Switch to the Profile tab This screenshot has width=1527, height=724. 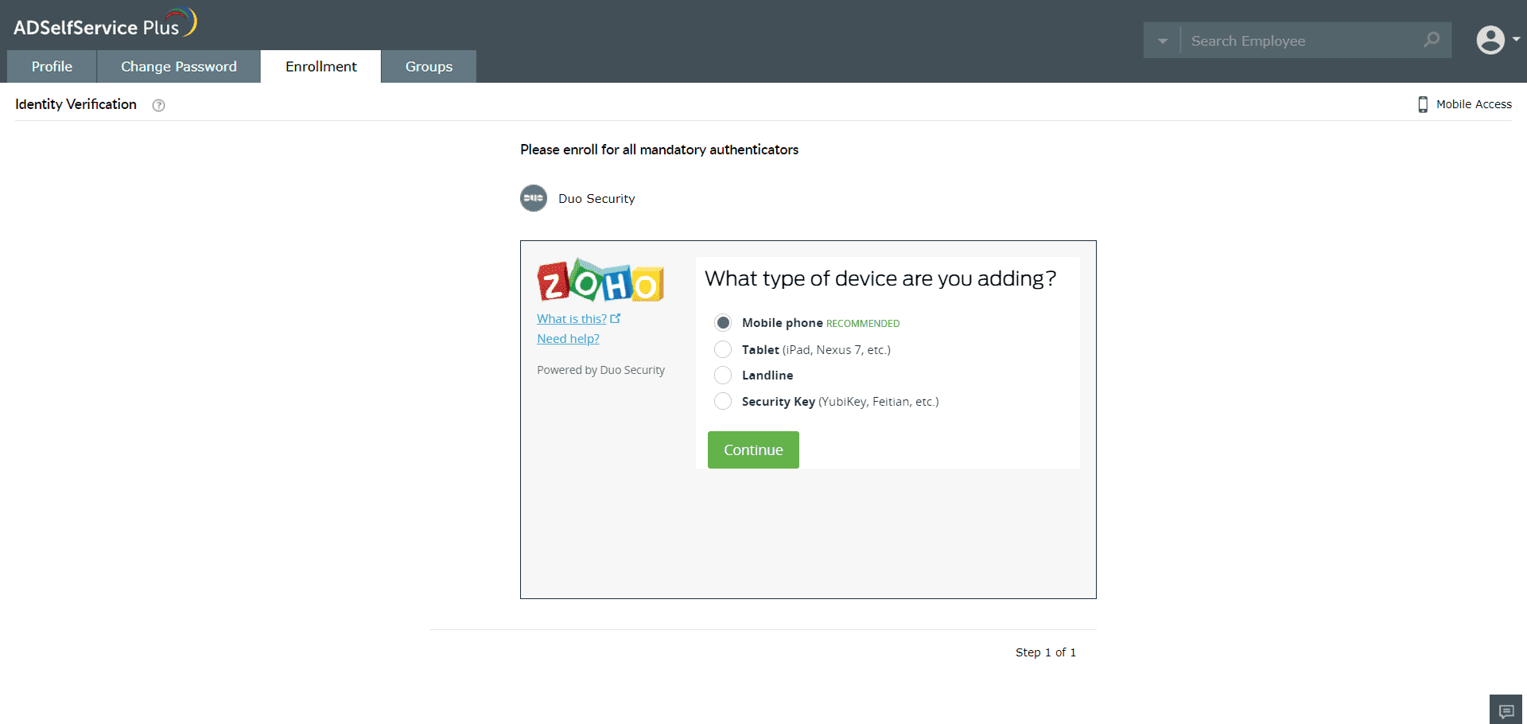click(x=52, y=67)
